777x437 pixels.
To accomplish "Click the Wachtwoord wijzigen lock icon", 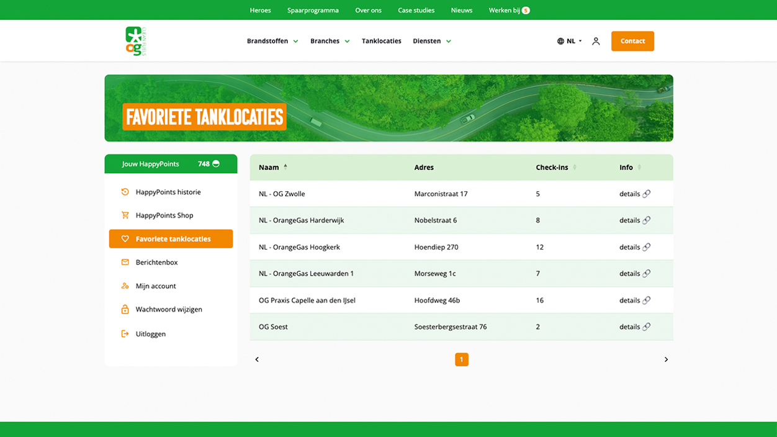I will [125, 309].
